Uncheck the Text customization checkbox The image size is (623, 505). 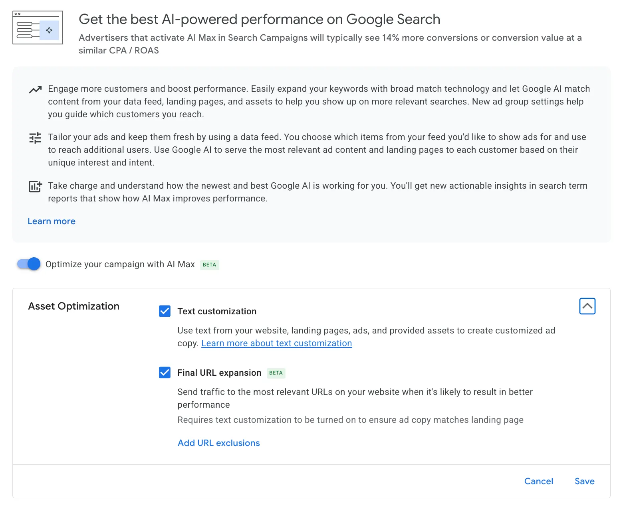click(165, 311)
